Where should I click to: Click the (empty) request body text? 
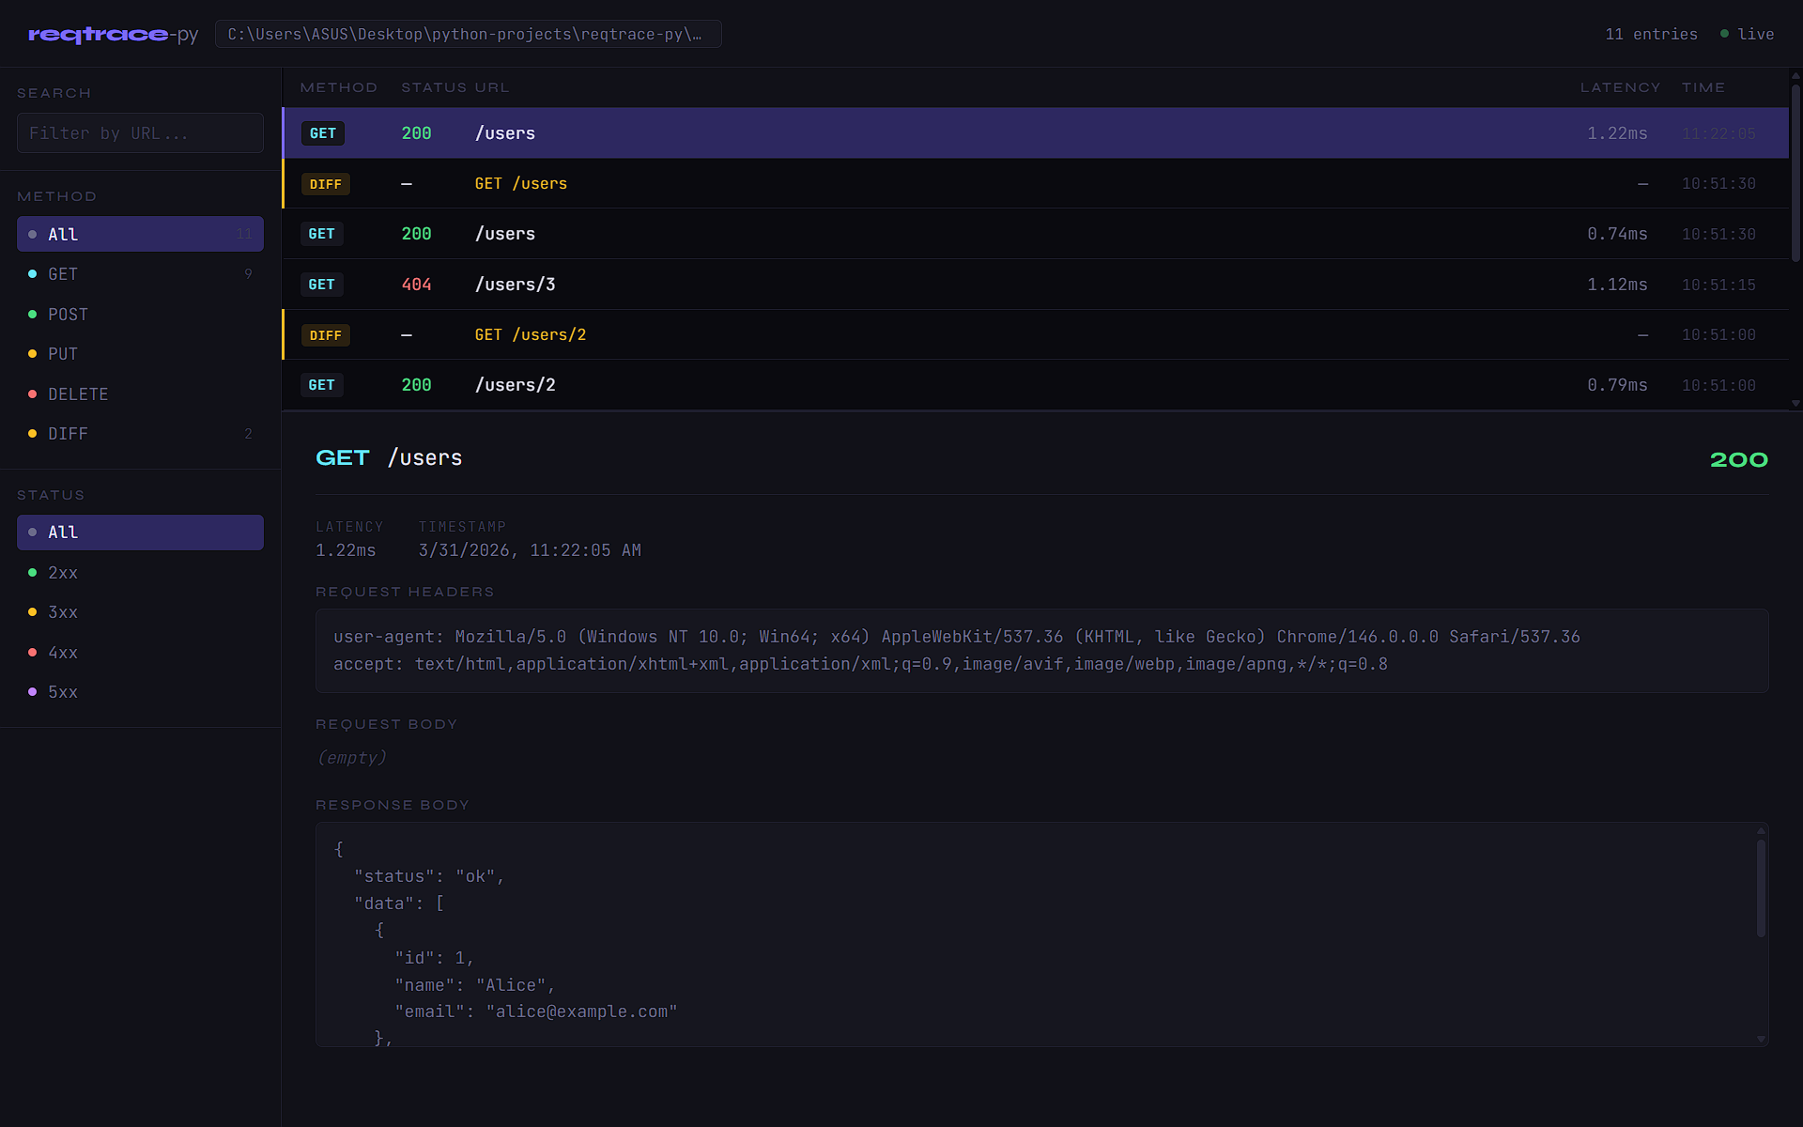(x=352, y=758)
